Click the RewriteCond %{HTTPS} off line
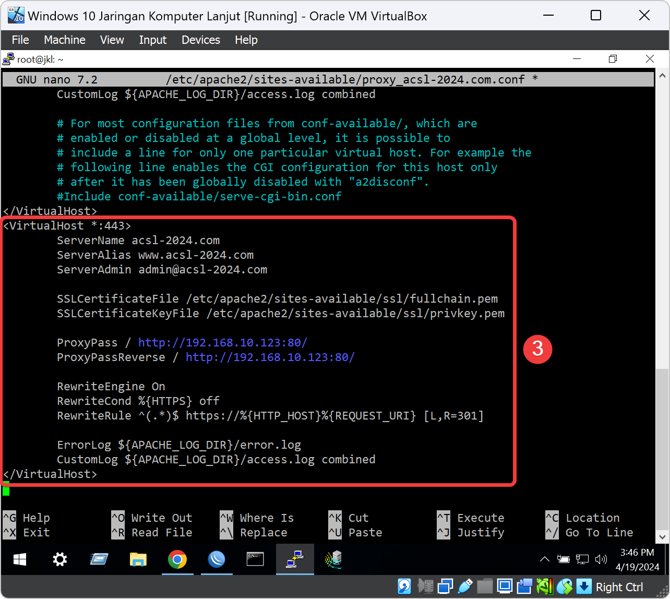The width and height of the screenshot is (670, 599). 138,401
